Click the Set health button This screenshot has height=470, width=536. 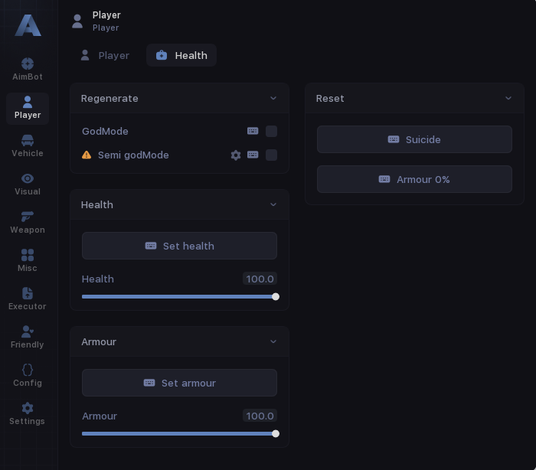coord(179,246)
